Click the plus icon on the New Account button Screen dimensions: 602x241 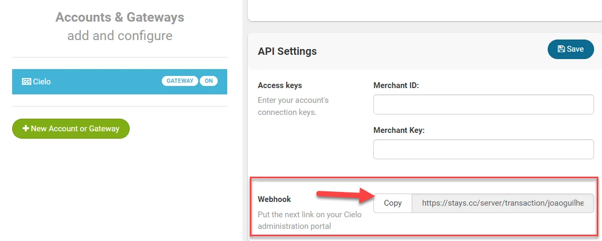[25, 128]
